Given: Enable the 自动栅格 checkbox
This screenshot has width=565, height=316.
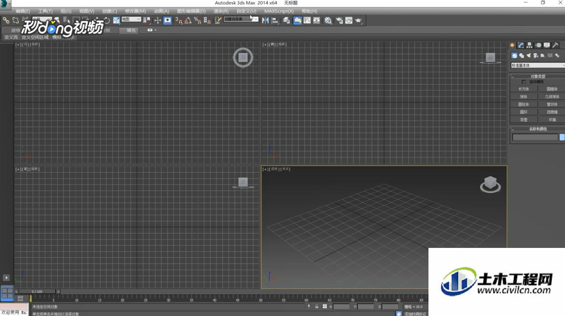Looking at the screenshot, I should [x=523, y=82].
